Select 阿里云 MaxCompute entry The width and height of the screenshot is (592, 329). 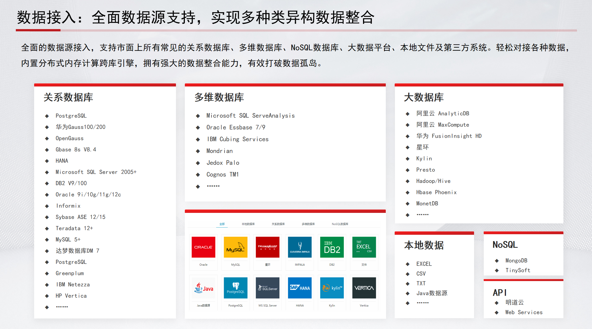pos(443,125)
